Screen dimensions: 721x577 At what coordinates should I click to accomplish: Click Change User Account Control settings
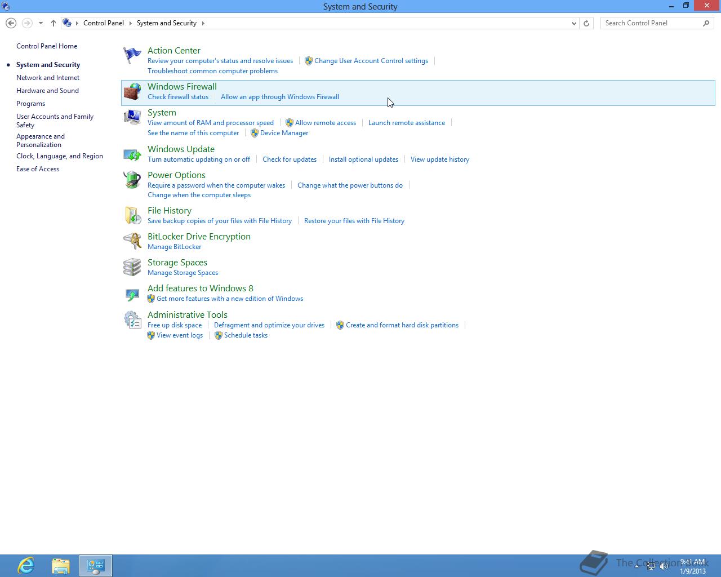(371, 61)
